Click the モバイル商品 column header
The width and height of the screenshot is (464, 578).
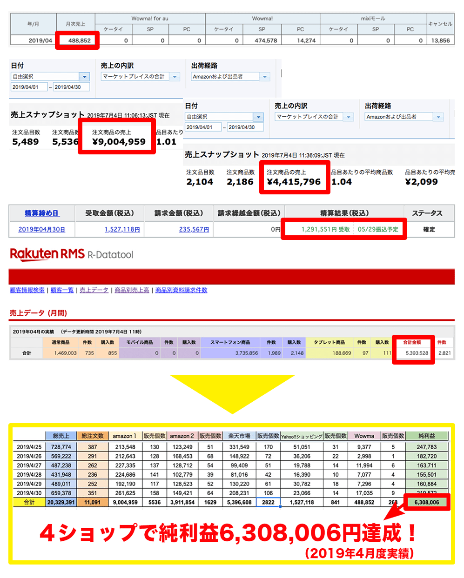coord(140,342)
